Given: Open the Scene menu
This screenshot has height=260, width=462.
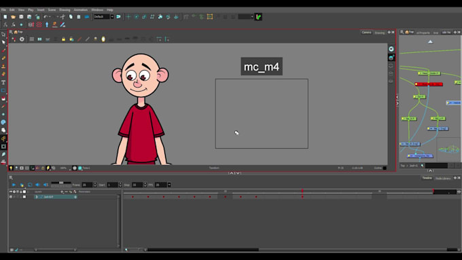Looking at the screenshot, I should click(x=52, y=10).
